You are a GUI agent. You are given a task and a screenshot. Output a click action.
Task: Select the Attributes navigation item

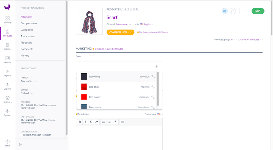click(x=26, y=17)
